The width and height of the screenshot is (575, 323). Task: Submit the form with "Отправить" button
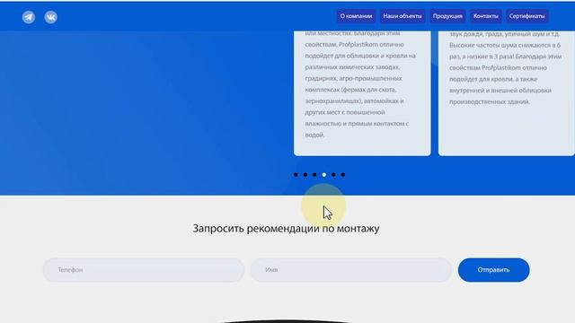pyautogui.click(x=493, y=270)
